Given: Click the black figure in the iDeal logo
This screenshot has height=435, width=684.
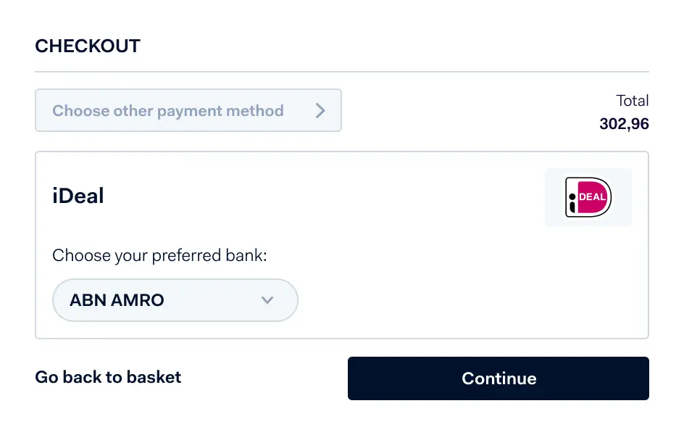Looking at the screenshot, I should coord(572,202).
